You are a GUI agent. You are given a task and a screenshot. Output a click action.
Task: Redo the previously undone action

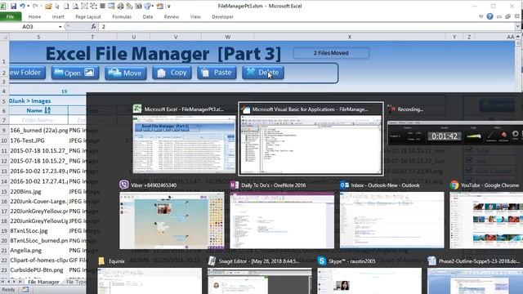pos(35,6)
